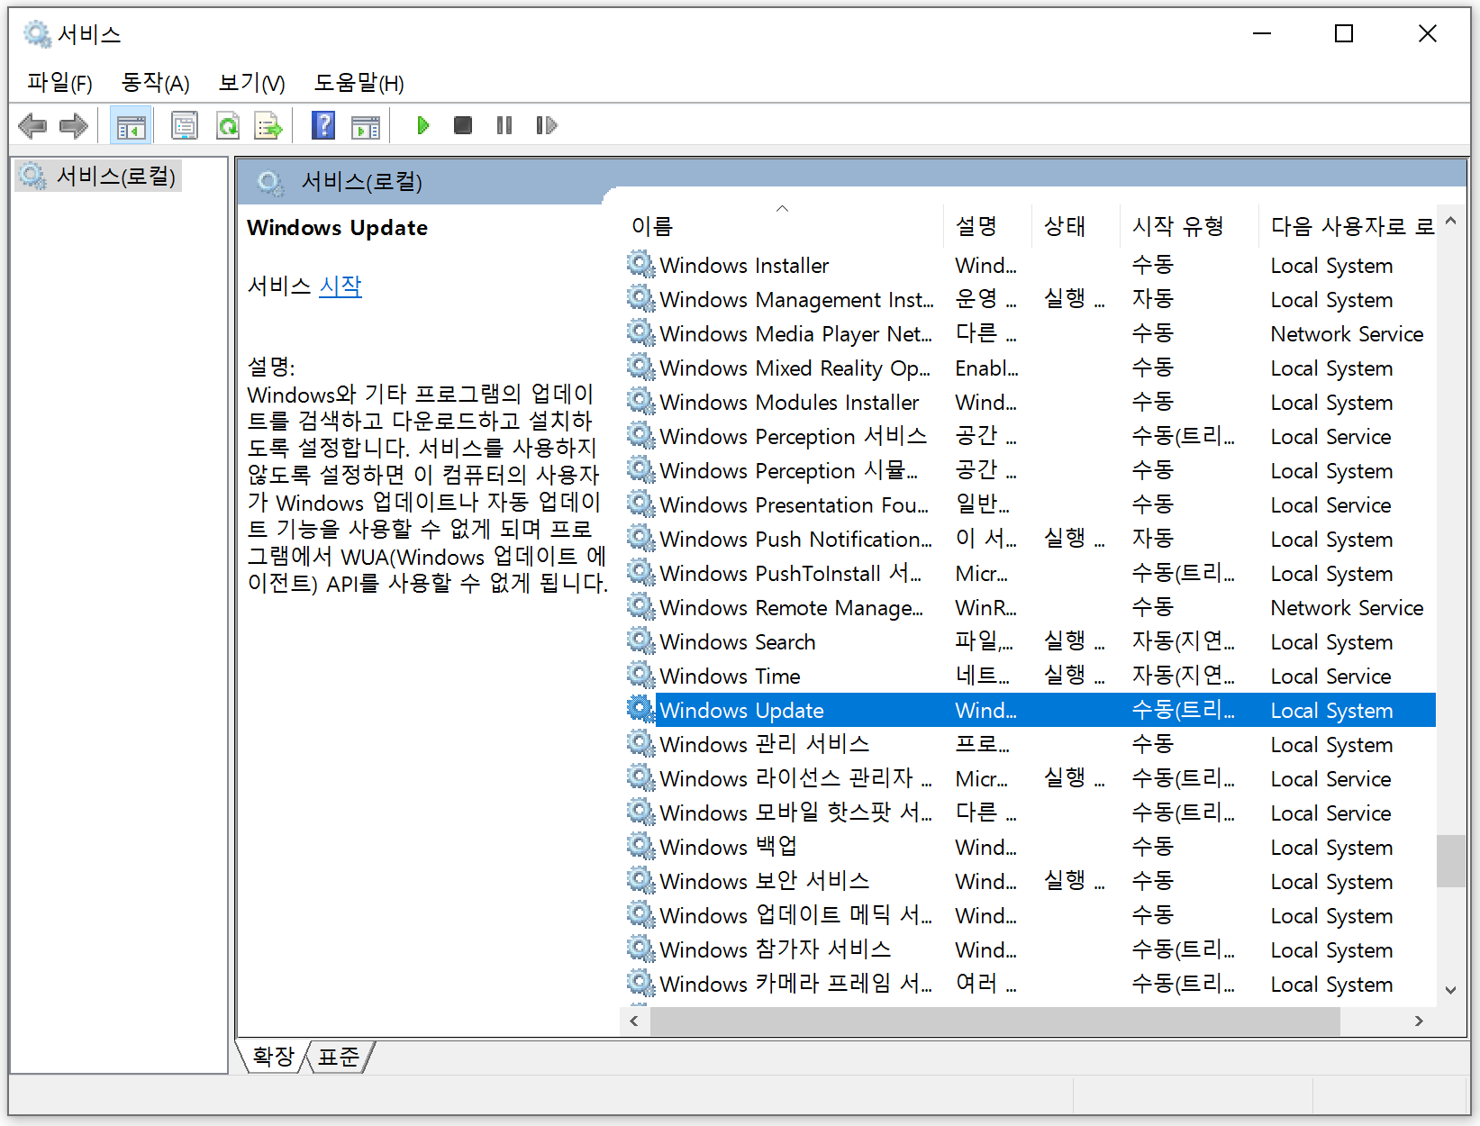Click gear icon of Windows Installer row
The height and width of the screenshot is (1126, 1480).
click(640, 265)
